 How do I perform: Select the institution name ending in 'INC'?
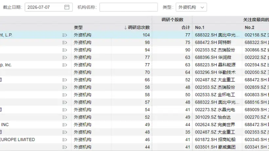click(x=5, y=125)
